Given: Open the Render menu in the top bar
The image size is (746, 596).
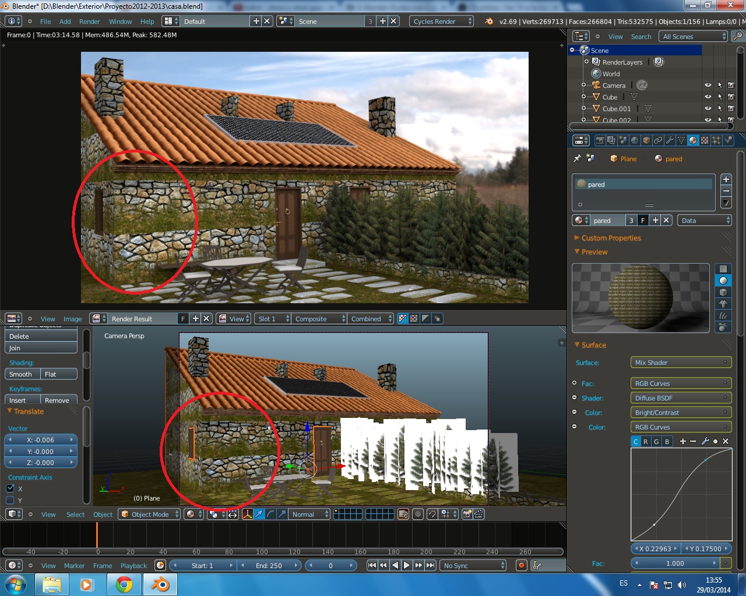Looking at the screenshot, I should (x=89, y=21).
